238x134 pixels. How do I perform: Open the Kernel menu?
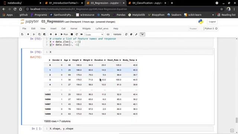74,29
